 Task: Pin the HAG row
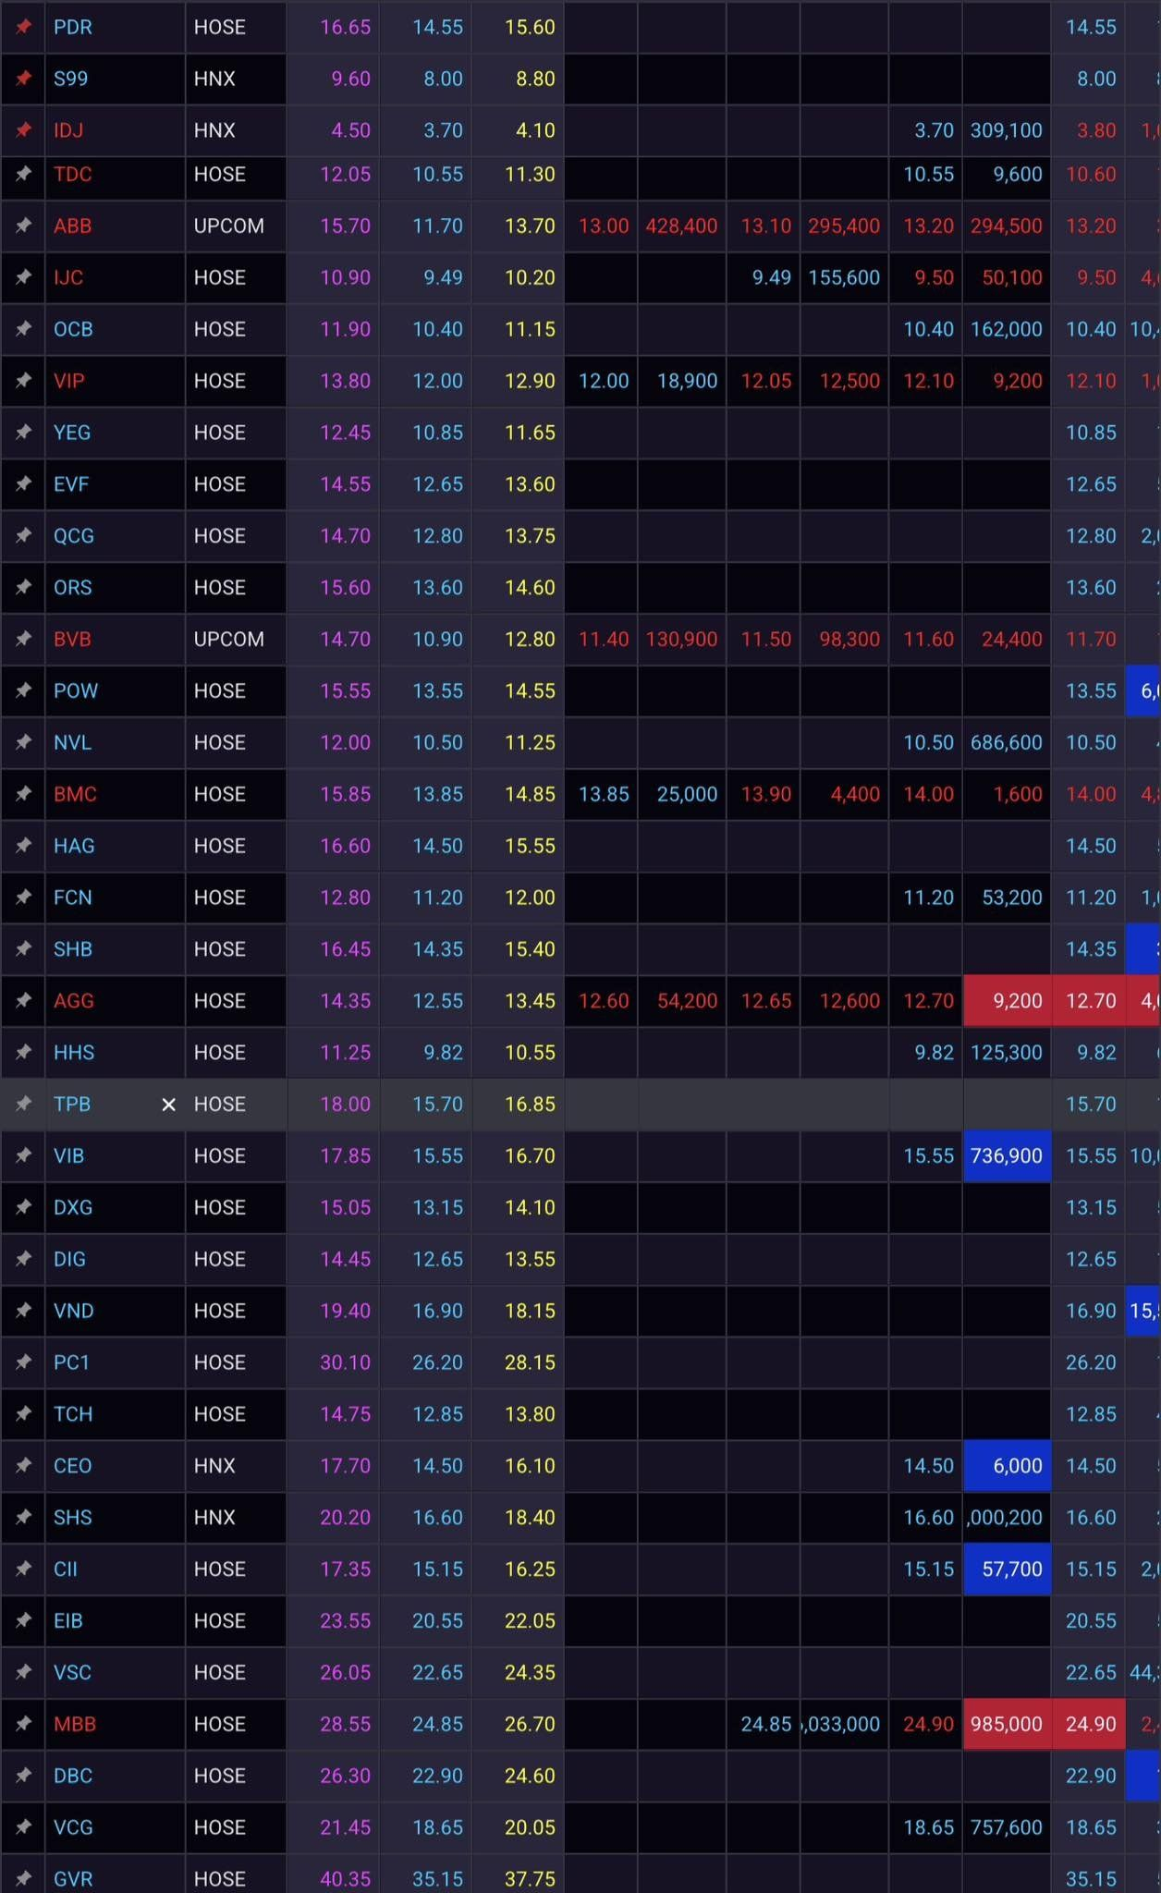(23, 847)
